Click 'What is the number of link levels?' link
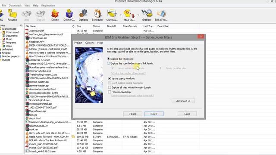This screenshot has width=276, height=155. [x=129, y=73]
